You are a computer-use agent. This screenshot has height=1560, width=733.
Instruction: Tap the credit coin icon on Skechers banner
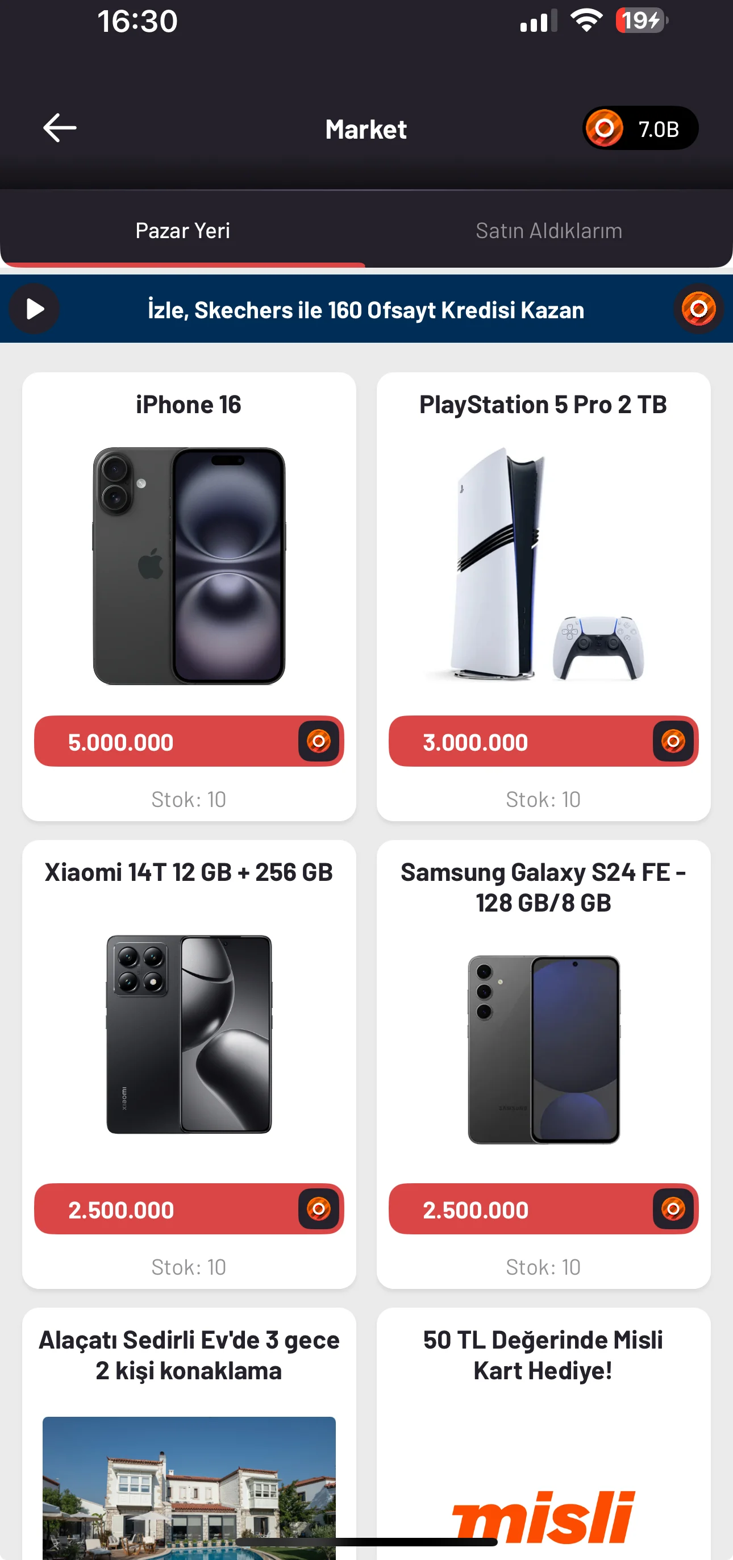[x=698, y=310]
